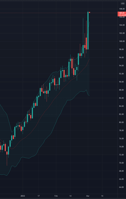This screenshot has height=199, width=126.
Task: Click the 98.00 price axis label
Action: tap(122, 50)
